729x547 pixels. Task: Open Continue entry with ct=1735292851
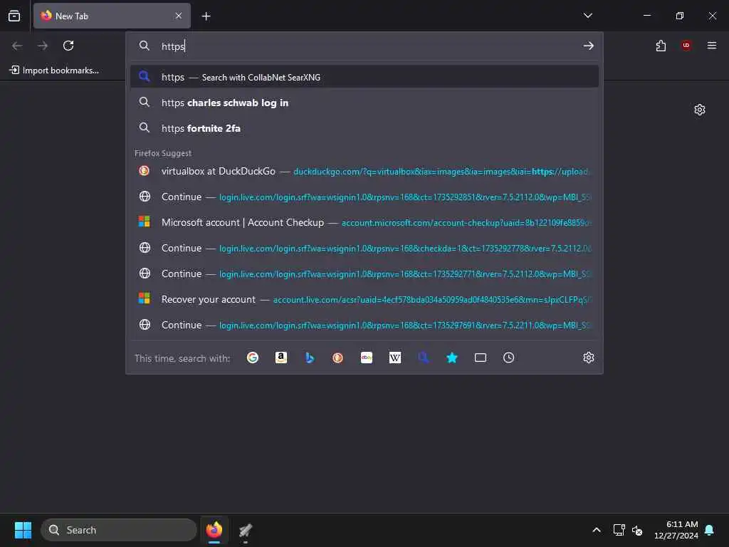click(364, 197)
